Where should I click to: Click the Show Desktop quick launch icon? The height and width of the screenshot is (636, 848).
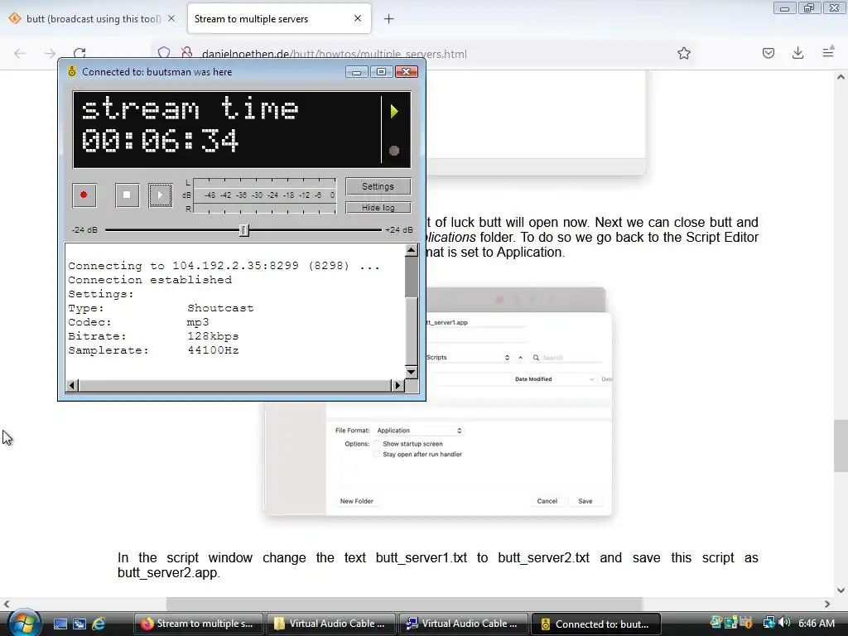60,624
